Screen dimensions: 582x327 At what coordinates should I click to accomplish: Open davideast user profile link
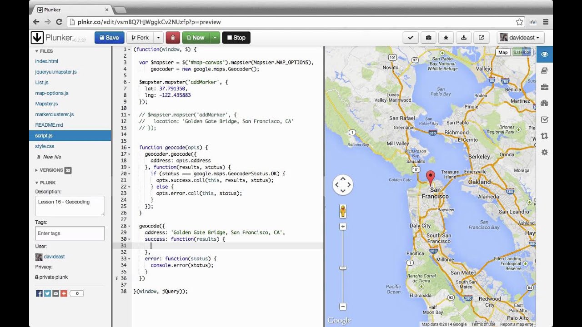pyautogui.click(x=54, y=257)
